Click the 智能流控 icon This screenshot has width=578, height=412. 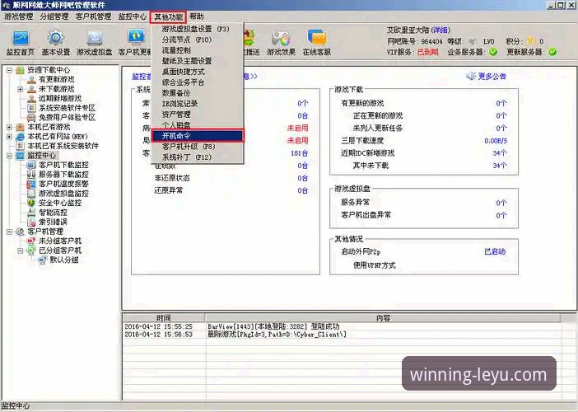[x=32, y=213]
